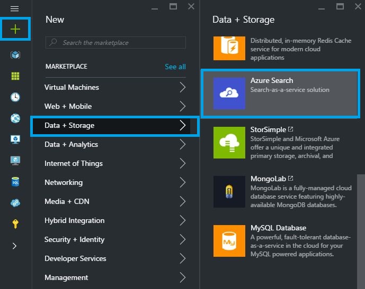Open the clock Recent icon in sidebar
Screen dimensions: 365x289
point(15,97)
